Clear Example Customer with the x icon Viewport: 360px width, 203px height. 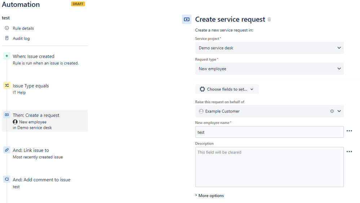pyautogui.click(x=332, y=111)
